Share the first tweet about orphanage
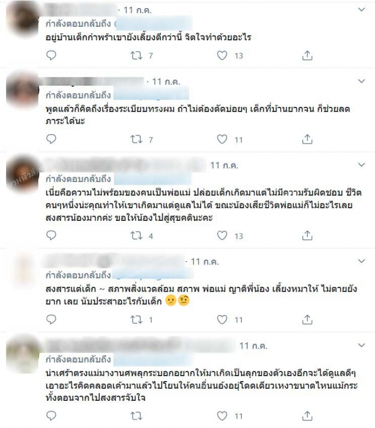This screenshot has height=428, width=375. 307,55
